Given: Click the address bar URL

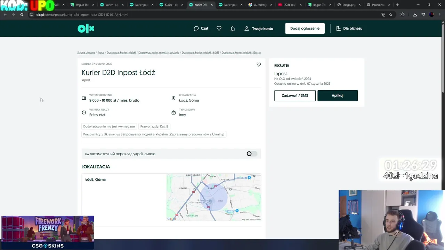Looking at the screenshot, I should tap(82, 15).
